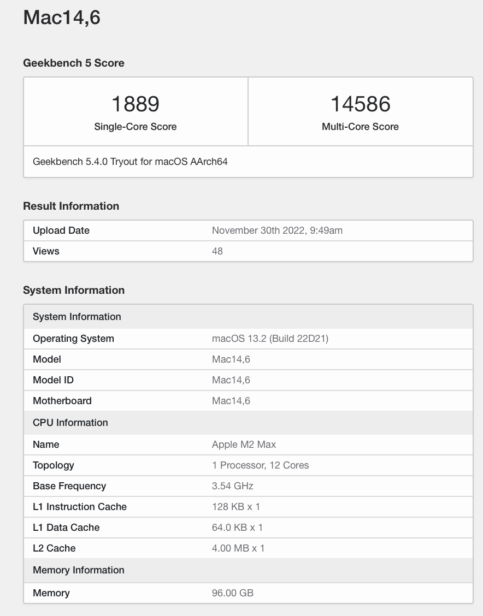Image resolution: width=483 pixels, height=616 pixels.
Task: Click the Mac14,6 page title
Action: tap(62, 17)
